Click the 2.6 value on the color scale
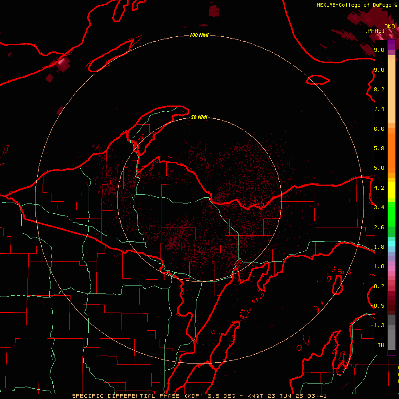Viewport: 399px width, 399px height. click(x=379, y=227)
